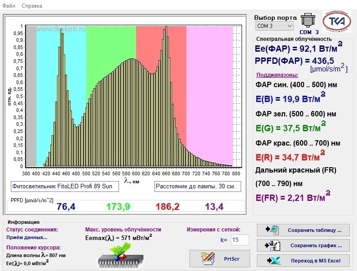Image resolution: width=357 pixels, height=271 pixels.
Task: Click the Excel X icon
Action: 274,261
